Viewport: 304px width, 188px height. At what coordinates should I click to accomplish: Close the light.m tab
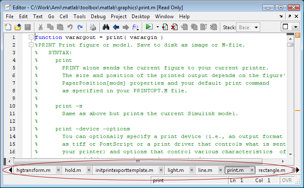click(x=189, y=170)
